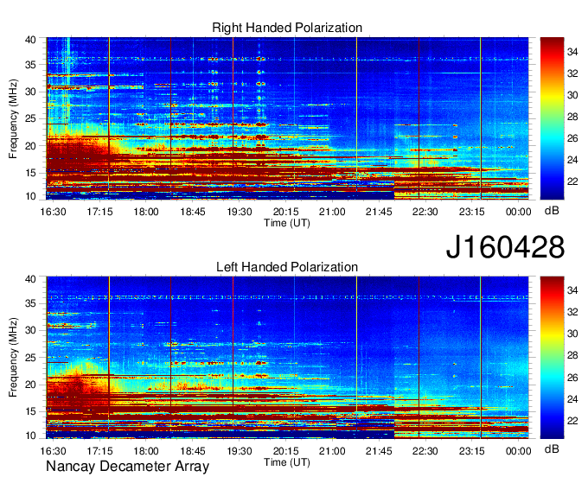Click the 10 MHz tick of Left Handed plot
588x477 pixels.
tap(30, 436)
